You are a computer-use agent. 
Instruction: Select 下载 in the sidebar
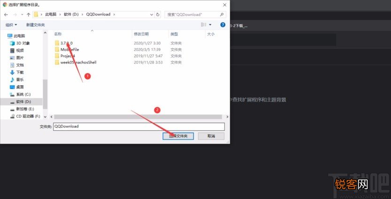coord(20,73)
